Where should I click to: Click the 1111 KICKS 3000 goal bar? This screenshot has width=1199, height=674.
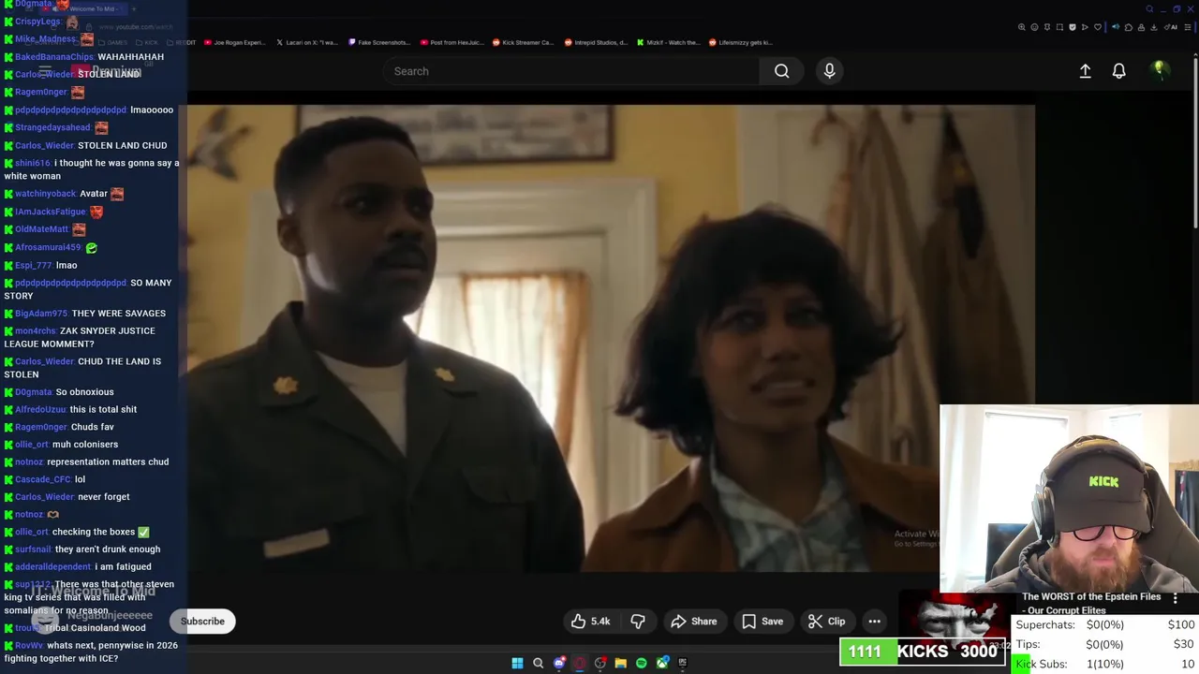pyautogui.click(x=923, y=652)
